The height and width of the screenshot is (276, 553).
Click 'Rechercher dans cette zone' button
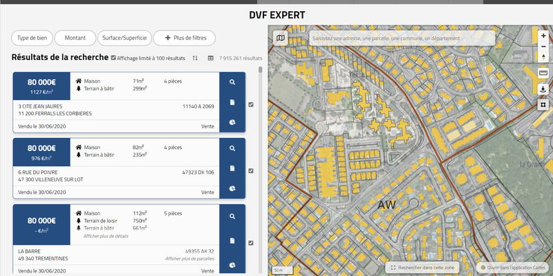pos(422,268)
